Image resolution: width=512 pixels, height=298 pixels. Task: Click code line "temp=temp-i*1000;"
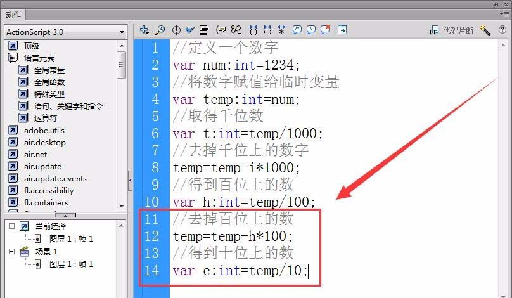[x=236, y=168]
